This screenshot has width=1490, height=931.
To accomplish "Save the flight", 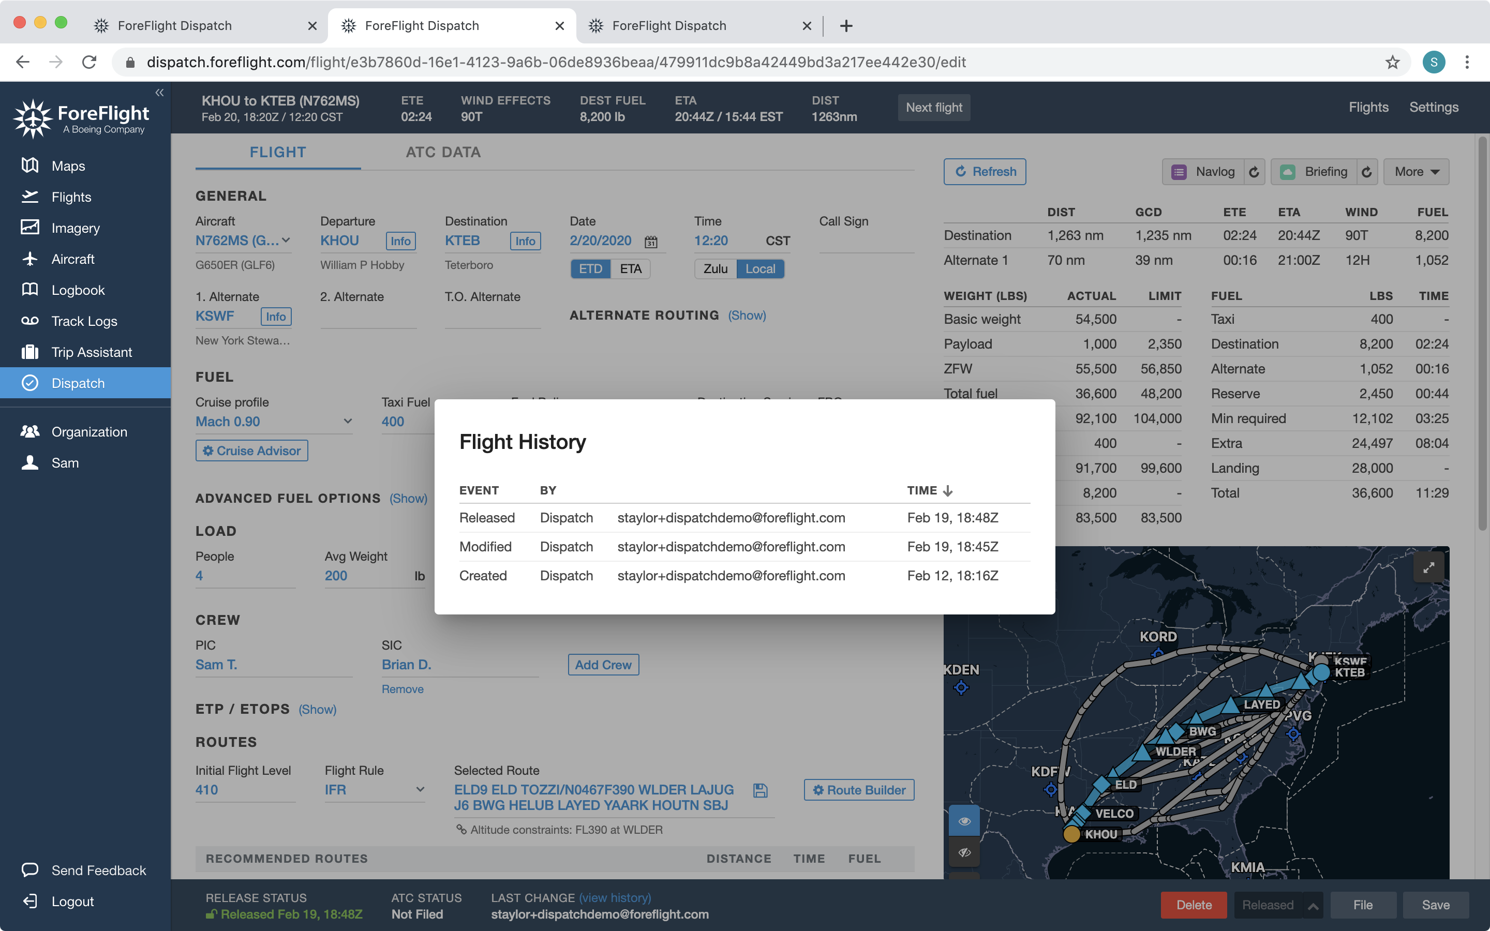I will [1435, 905].
